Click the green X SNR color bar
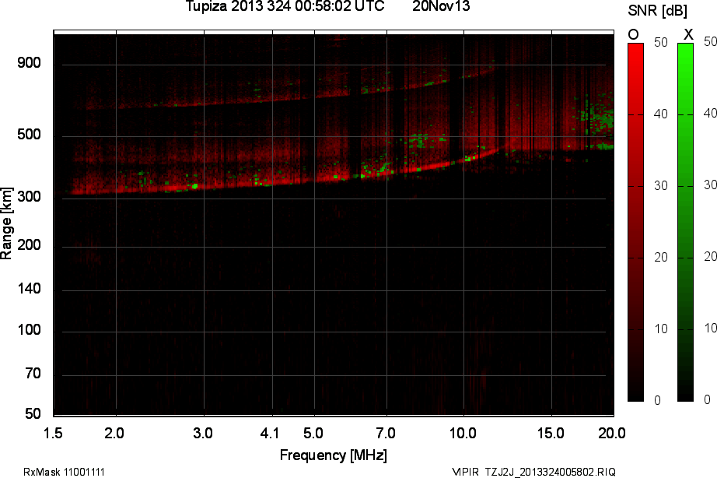Image resolution: width=717 pixels, height=478 pixels. tap(685, 223)
